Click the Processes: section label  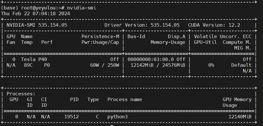click(x=21, y=94)
